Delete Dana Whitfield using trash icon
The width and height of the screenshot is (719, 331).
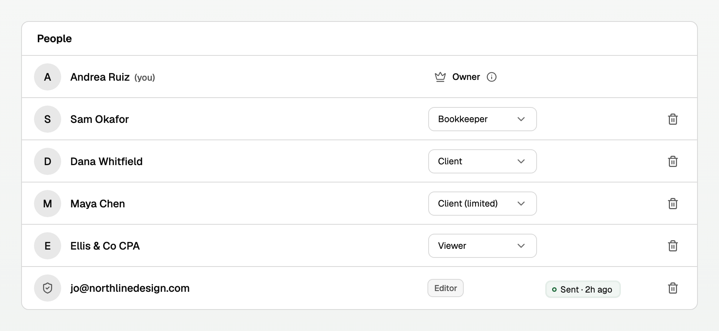(673, 161)
